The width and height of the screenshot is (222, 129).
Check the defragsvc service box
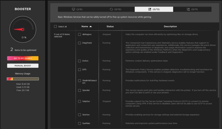[79, 34]
